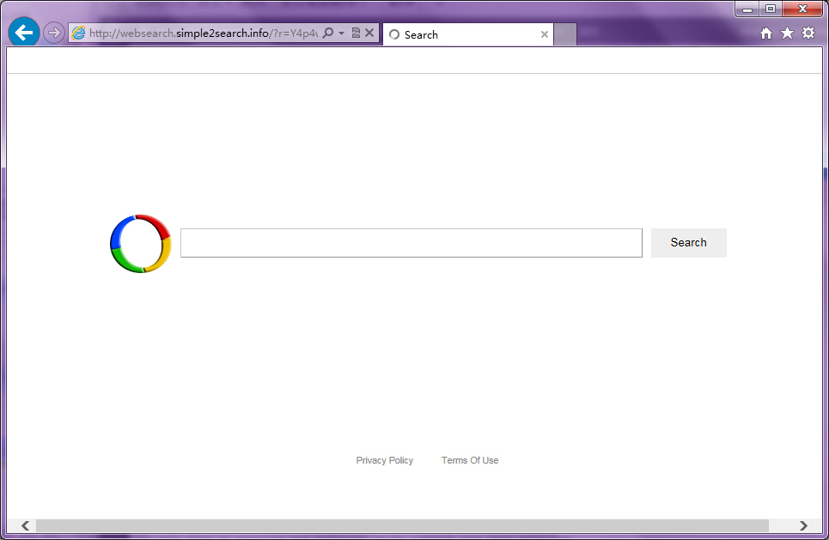Focus the web search text box
The width and height of the screenshot is (829, 540).
[411, 243]
